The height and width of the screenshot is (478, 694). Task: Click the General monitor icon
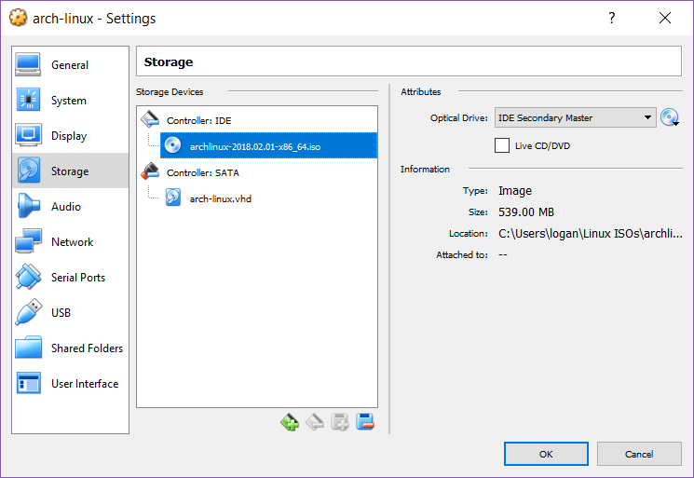(x=28, y=64)
